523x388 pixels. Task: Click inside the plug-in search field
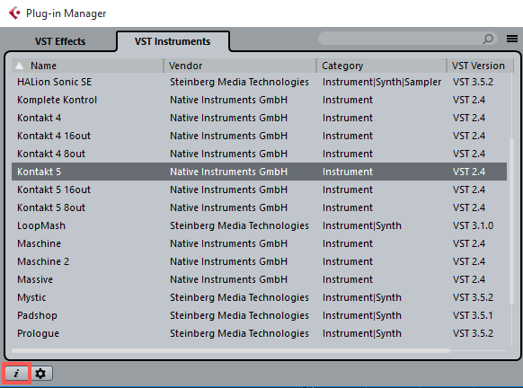coord(400,39)
